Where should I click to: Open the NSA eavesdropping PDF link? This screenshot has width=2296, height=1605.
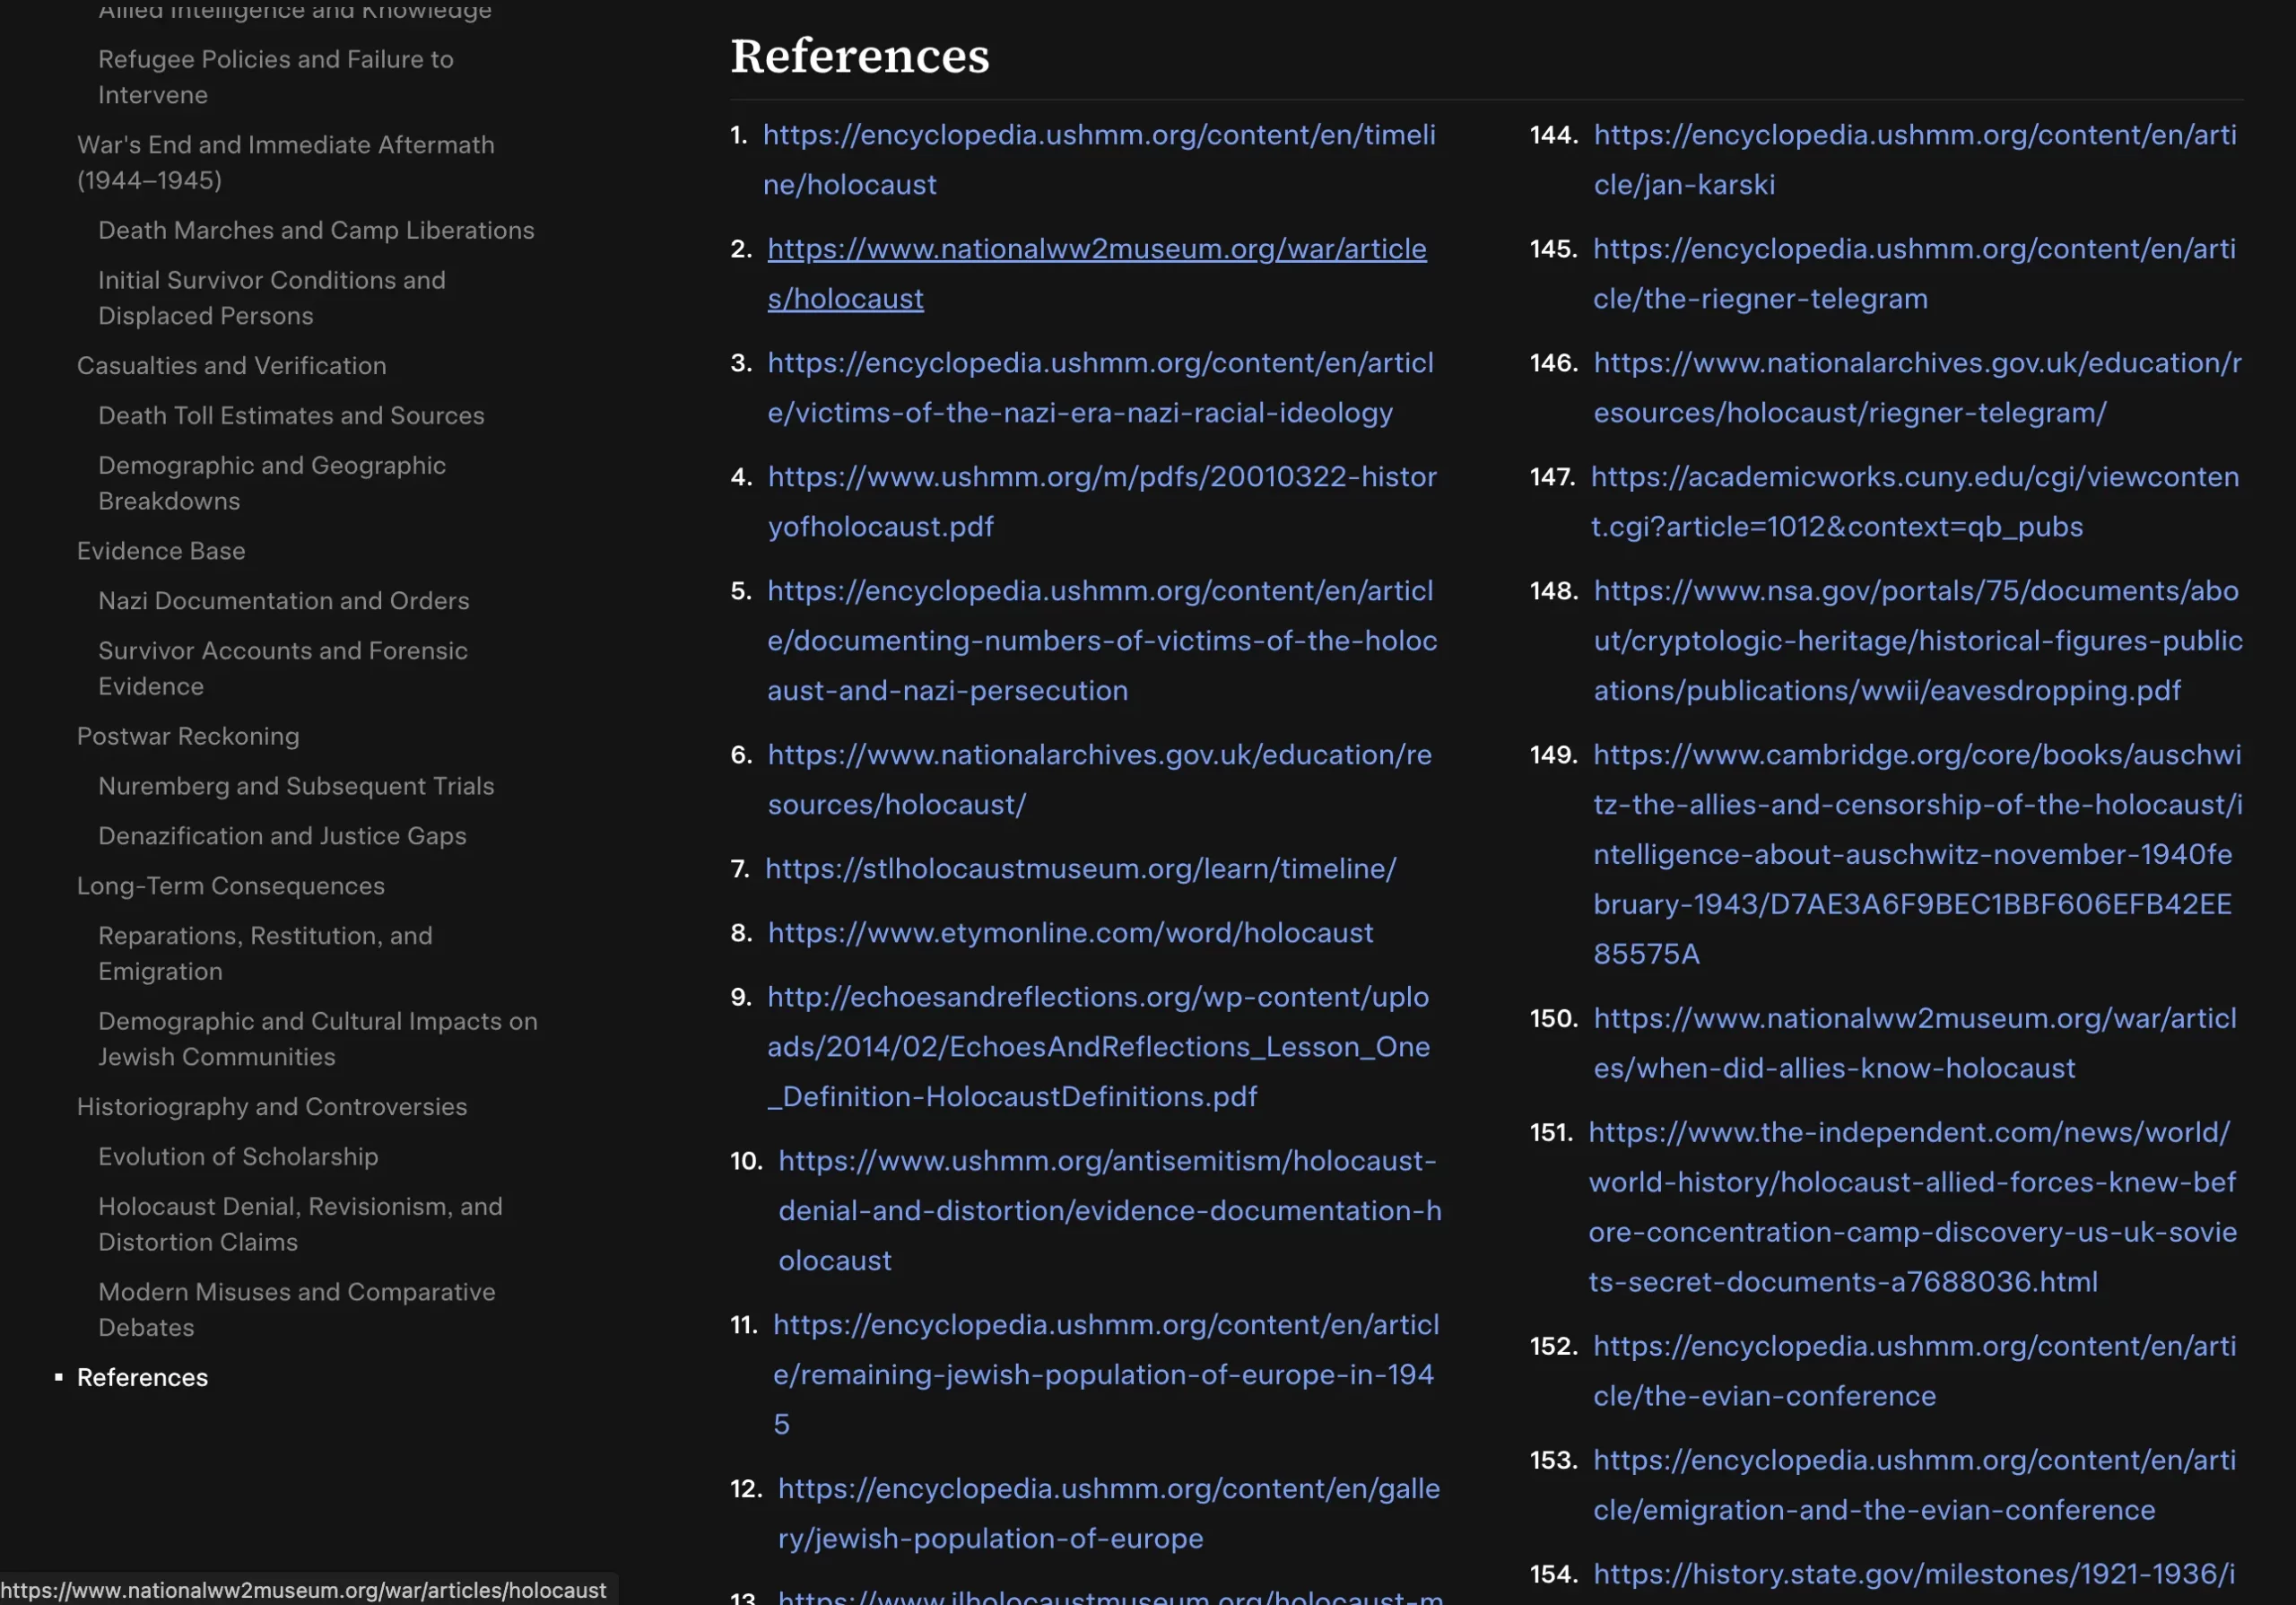(x=1916, y=641)
